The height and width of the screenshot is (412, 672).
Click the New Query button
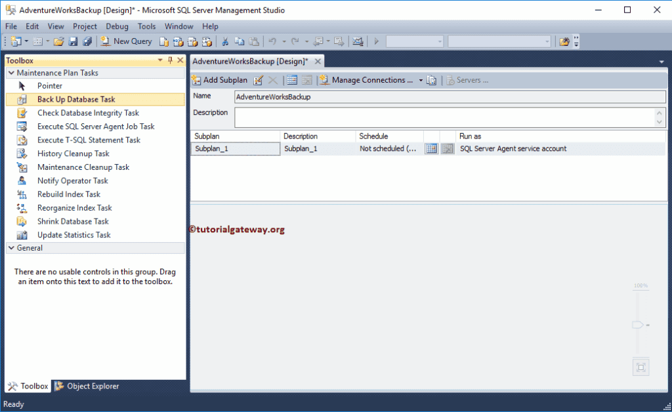(x=127, y=41)
